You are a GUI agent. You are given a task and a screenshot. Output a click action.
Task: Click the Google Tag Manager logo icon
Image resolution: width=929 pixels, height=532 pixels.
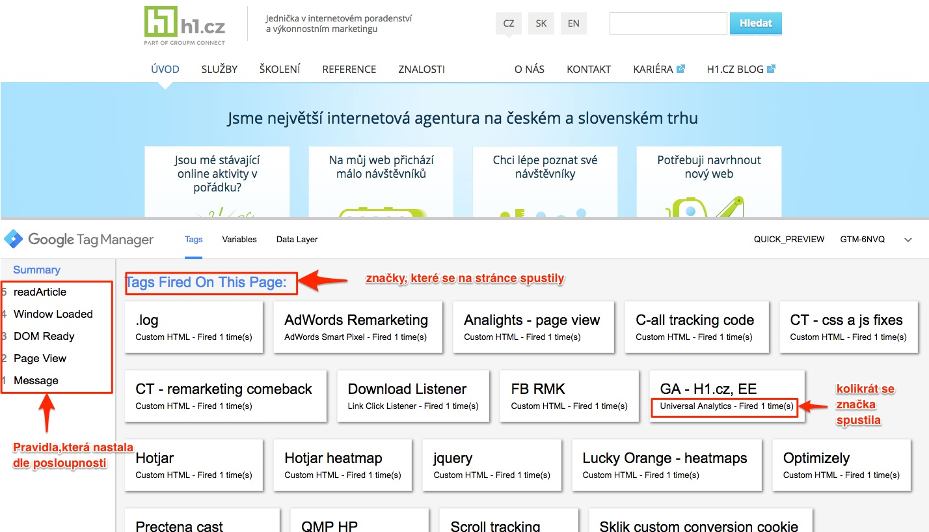click(x=14, y=239)
